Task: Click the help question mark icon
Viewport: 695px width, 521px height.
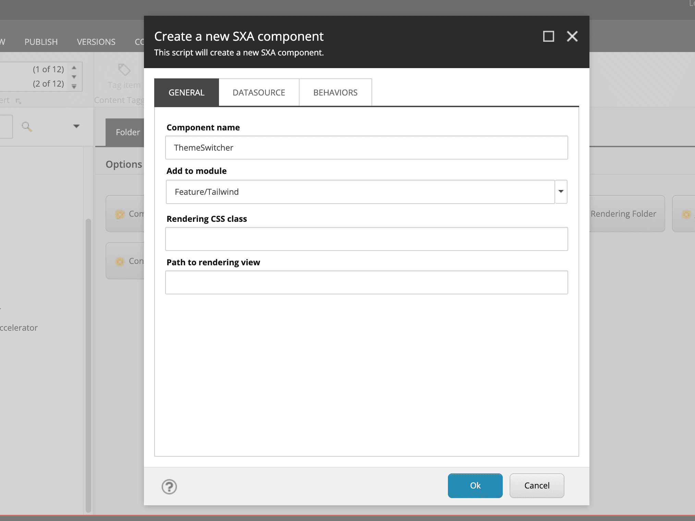Action: point(169,486)
